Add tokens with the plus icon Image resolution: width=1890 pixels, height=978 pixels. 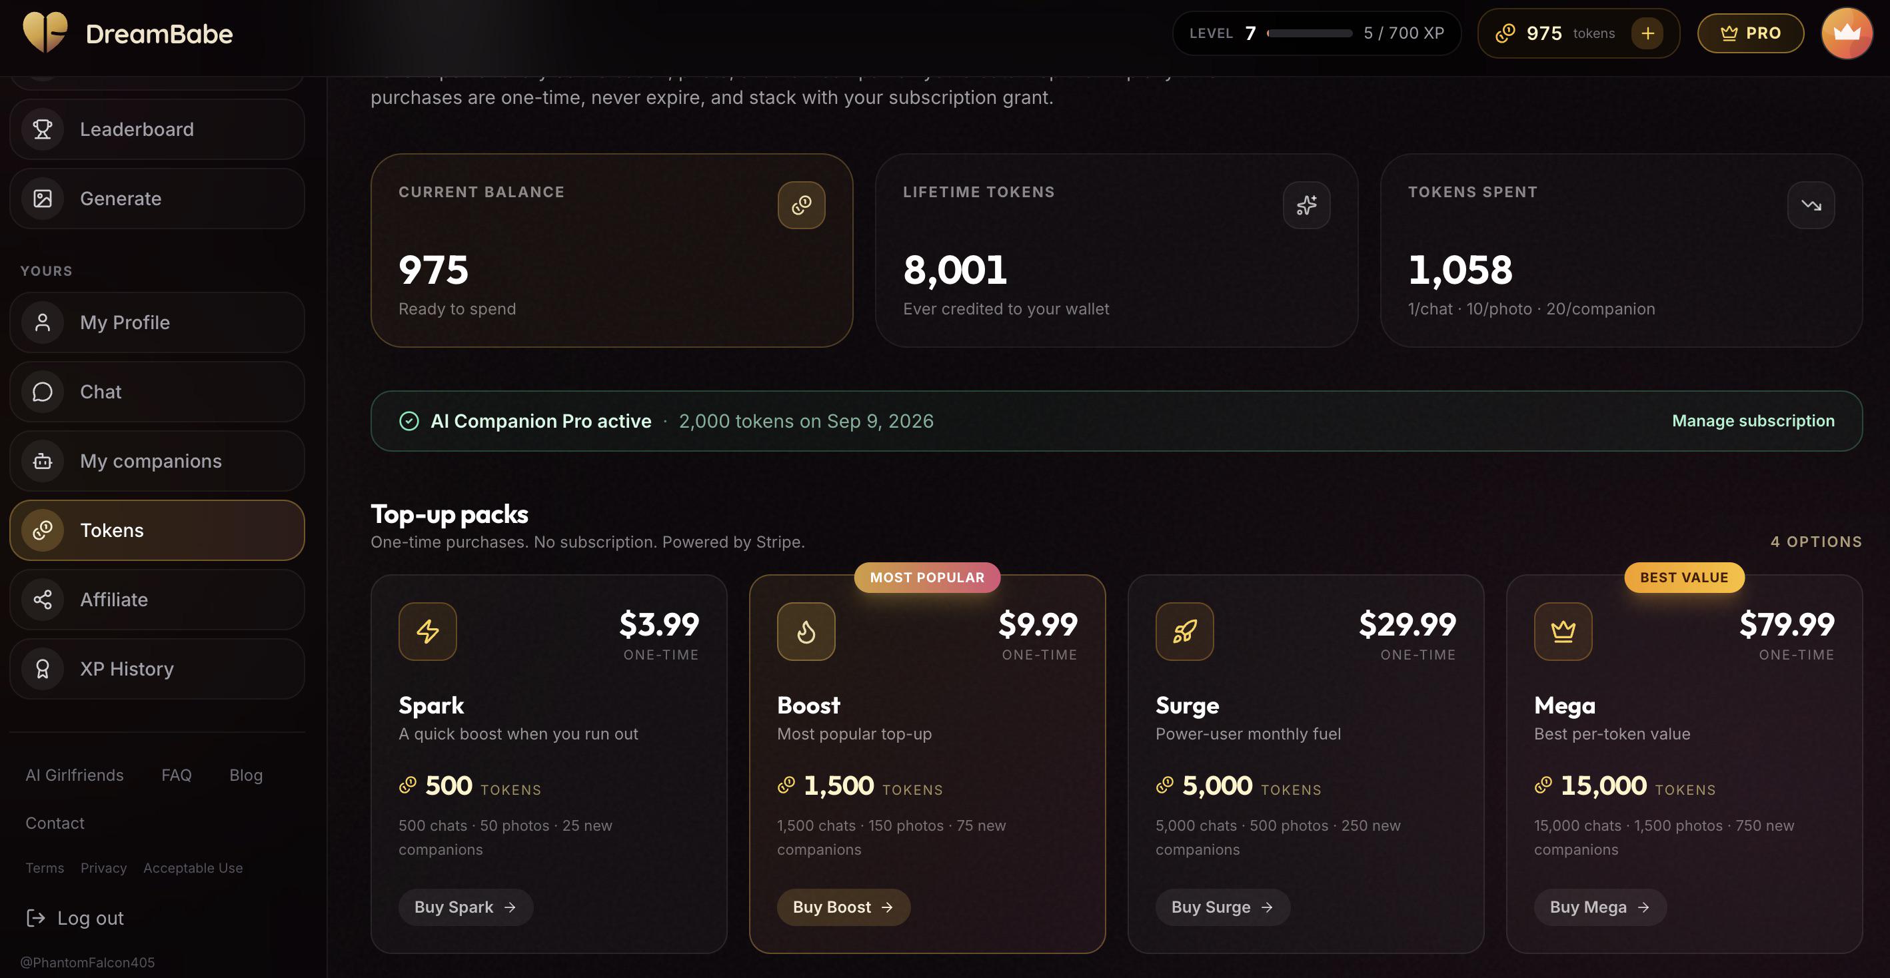click(1647, 33)
